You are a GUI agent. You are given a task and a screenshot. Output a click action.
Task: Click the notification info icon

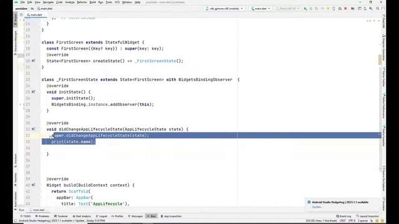coord(309,202)
